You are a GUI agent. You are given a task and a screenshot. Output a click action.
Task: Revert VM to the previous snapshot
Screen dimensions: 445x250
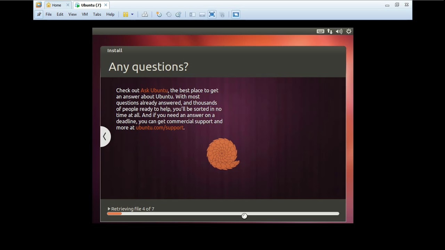click(169, 14)
